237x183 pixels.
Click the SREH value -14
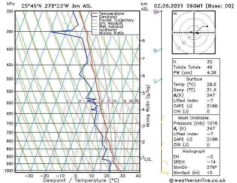coord(211,162)
